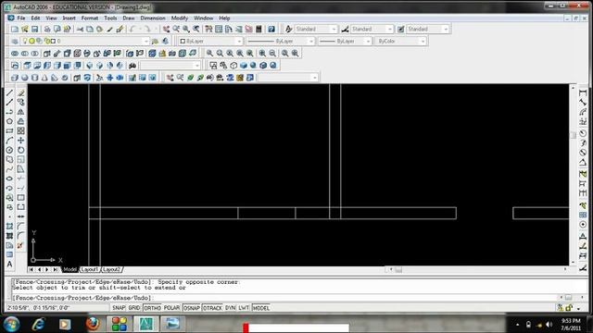Viewport: 593px width, 333px height.
Task: Click the Match Properties brush icon
Action: (120, 29)
